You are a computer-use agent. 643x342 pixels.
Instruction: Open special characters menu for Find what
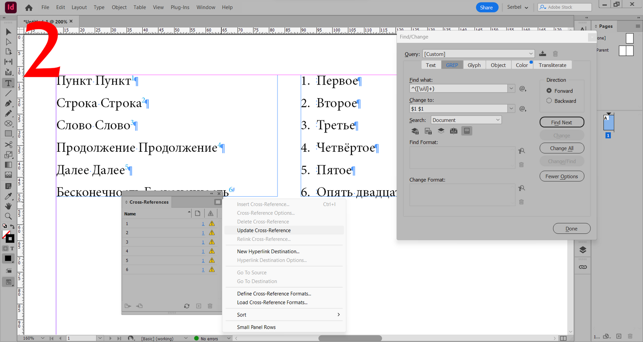(523, 89)
